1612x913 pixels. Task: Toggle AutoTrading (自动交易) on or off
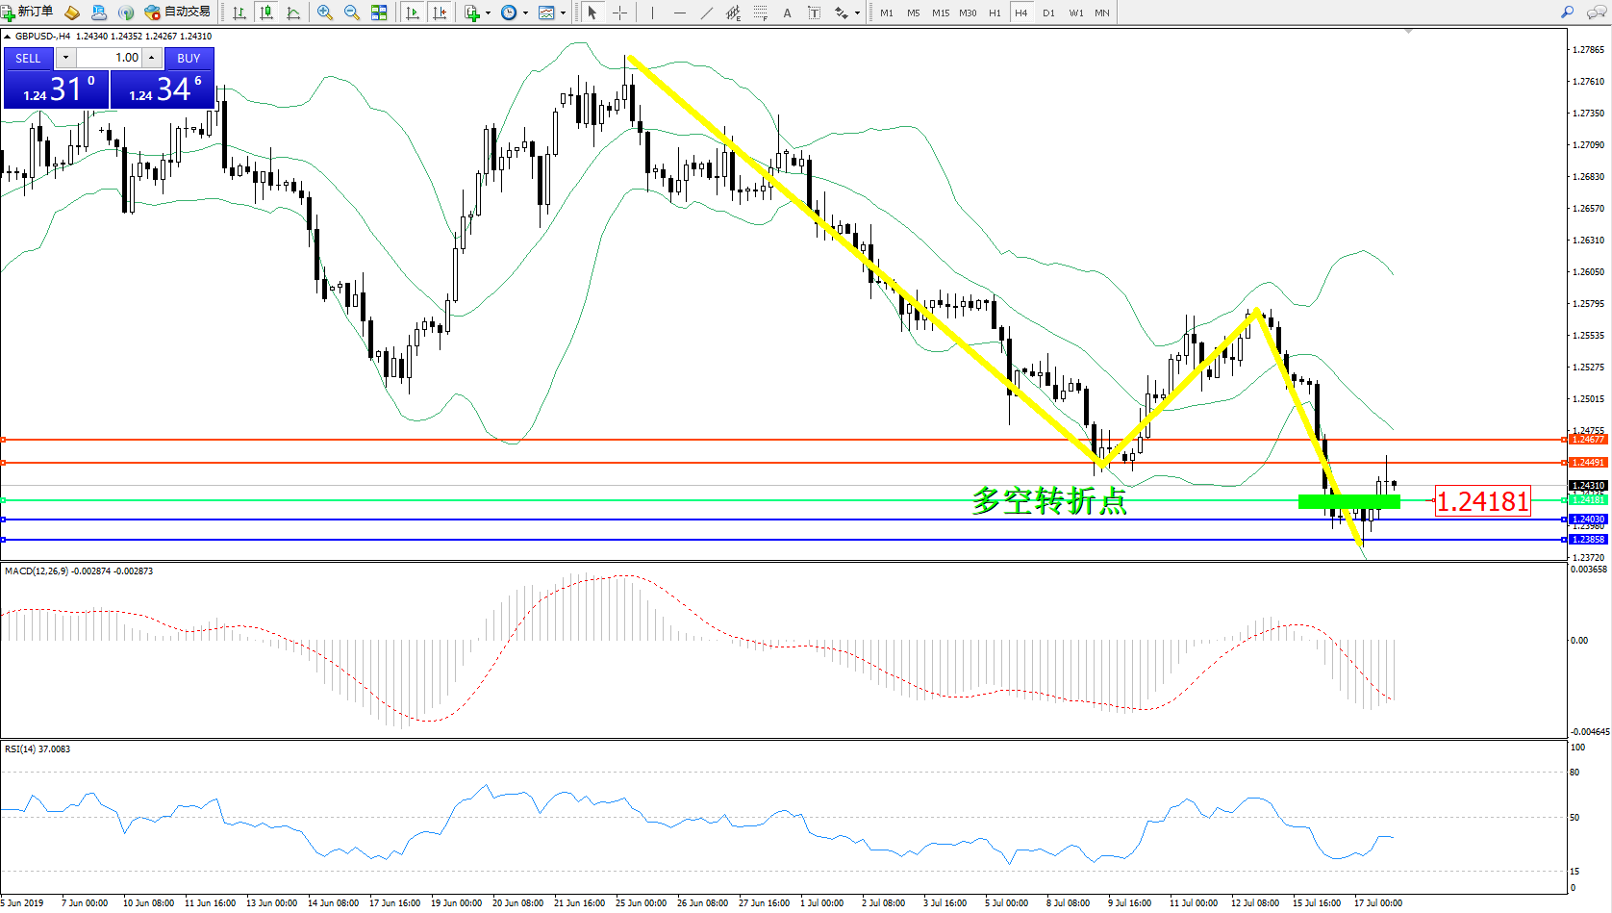click(x=178, y=13)
